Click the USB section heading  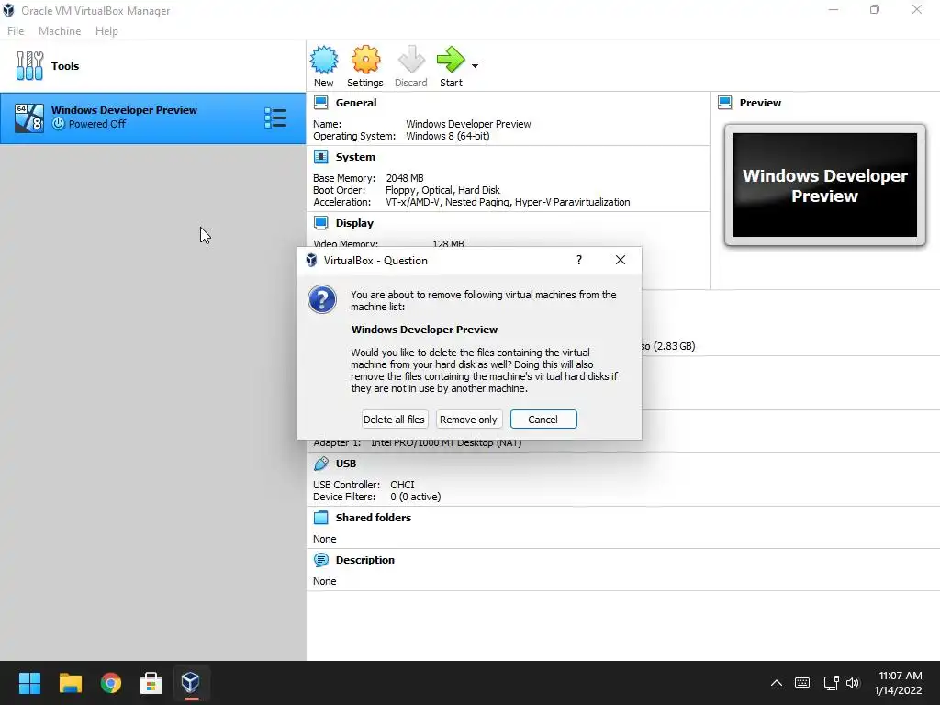click(346, 464)
